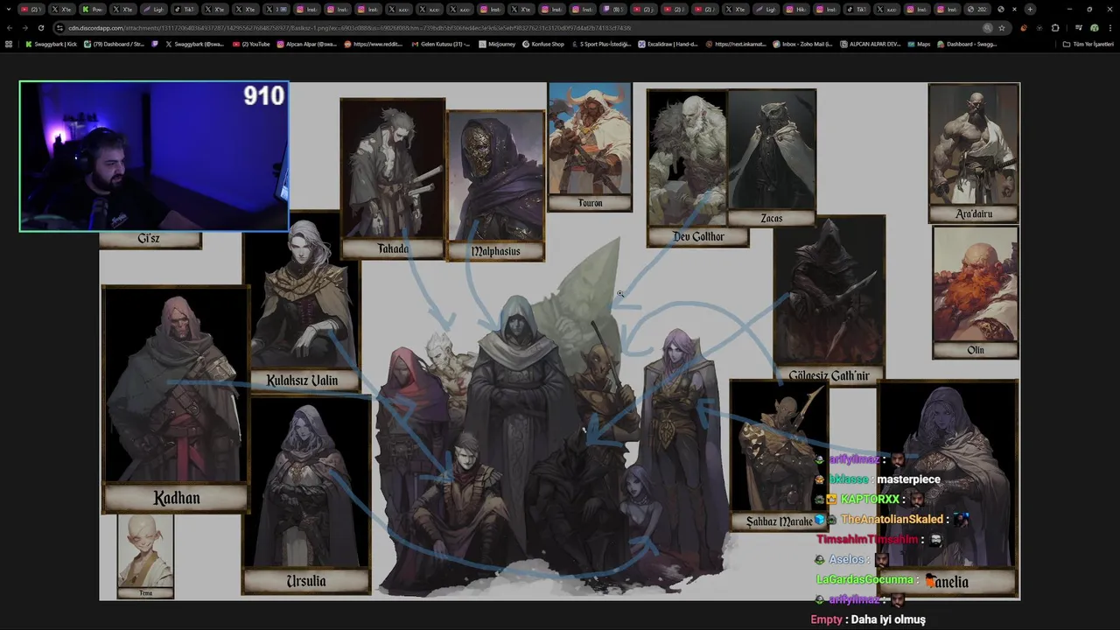The width and height of the screenshot is (1120, 630).
Task: Click the 'Daha iyi olmuş' chat message
Action: pos(888,619)
